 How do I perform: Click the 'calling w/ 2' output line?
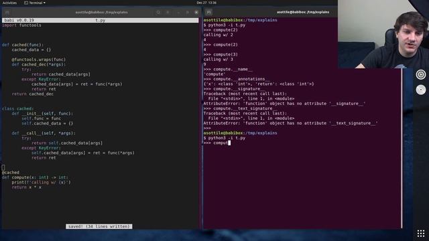tap(218, 35)
